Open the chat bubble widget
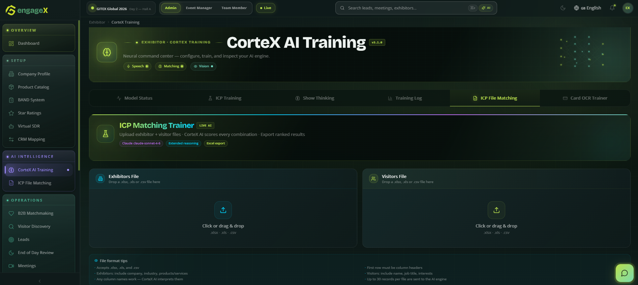Screen dimensions: 638x285 pos(625,273)
